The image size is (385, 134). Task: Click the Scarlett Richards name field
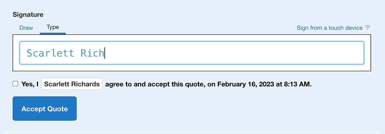pyautogui.click(x=72, y=84)
